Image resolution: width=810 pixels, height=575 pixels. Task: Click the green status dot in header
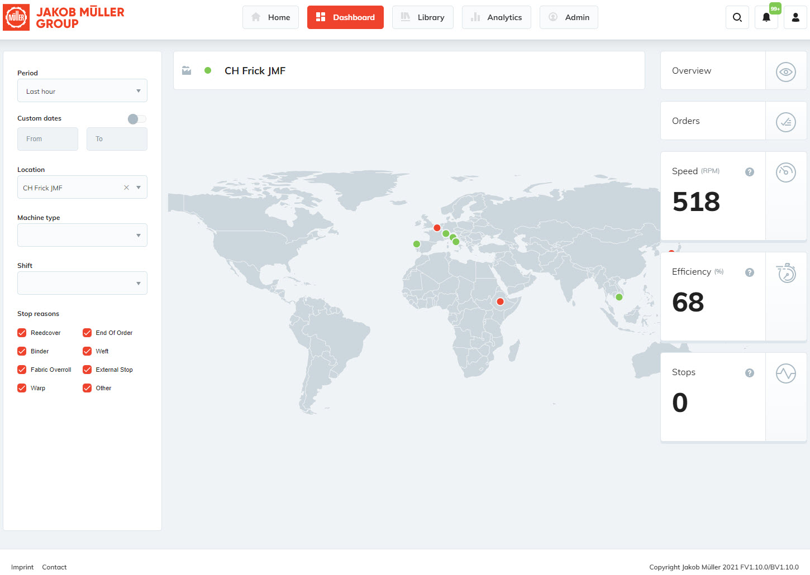pyautogui.click(x=208, y=70)
